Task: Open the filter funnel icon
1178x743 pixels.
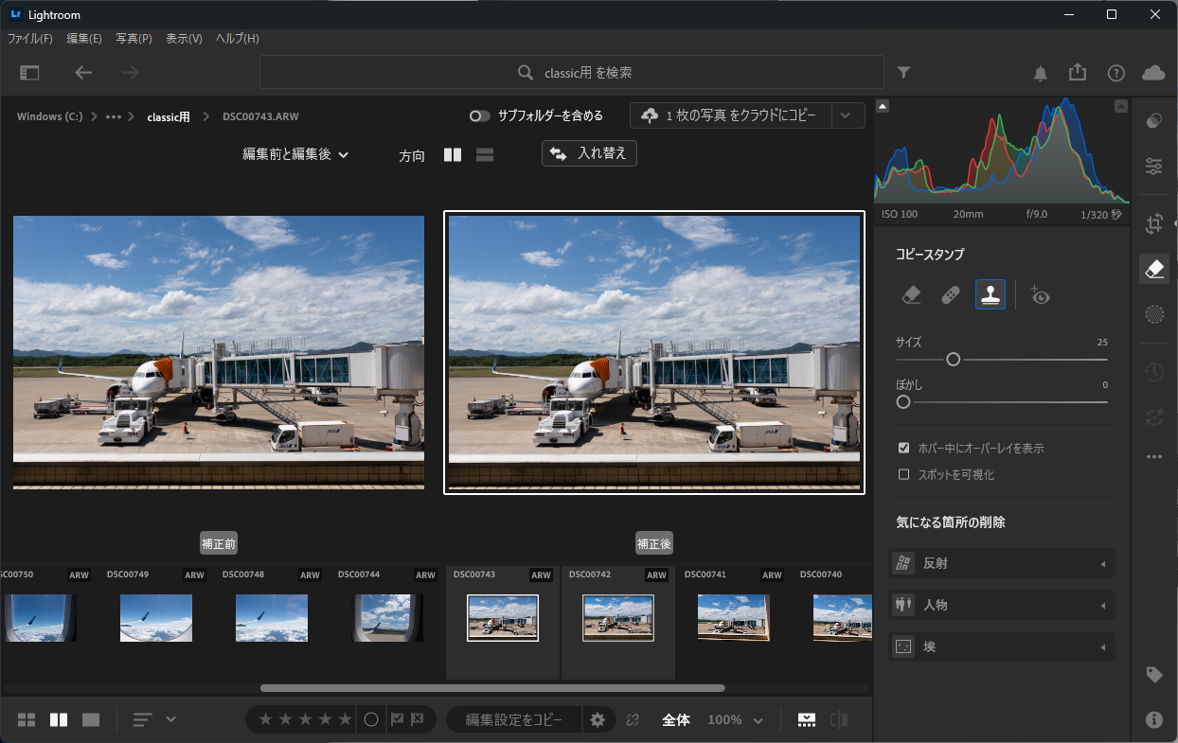Action: [x=904, y=73]
